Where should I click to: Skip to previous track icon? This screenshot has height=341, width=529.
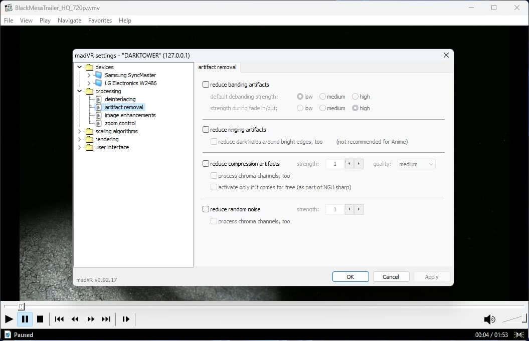tap(59, 319)
